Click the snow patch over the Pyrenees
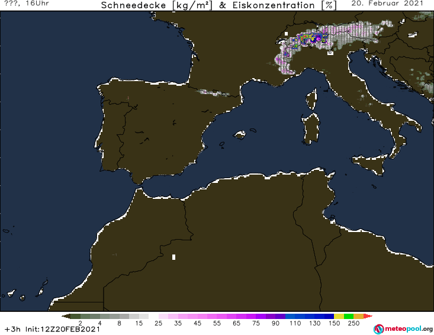 [x=213, y=93]
